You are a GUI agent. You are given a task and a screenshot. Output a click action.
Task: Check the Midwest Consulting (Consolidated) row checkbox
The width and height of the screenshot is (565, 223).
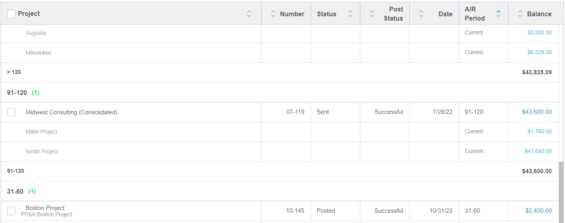click(x=11, y=112)
